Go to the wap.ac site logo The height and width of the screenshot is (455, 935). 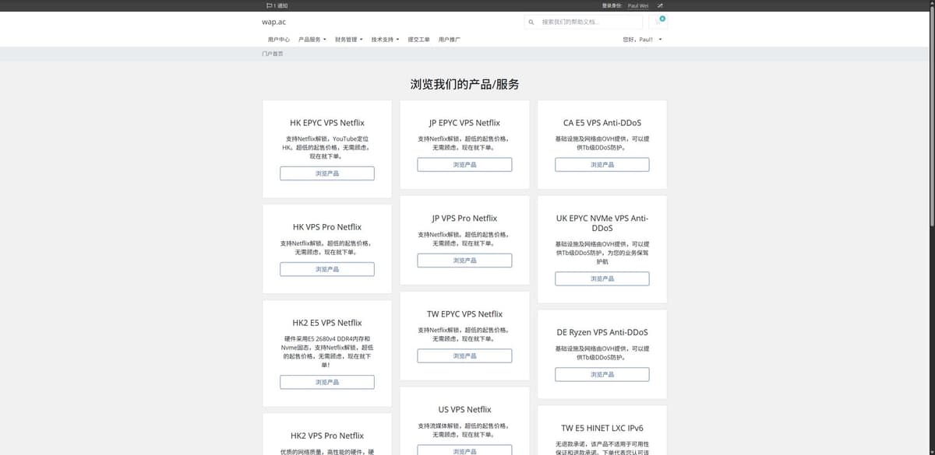(x=273, y=22)
